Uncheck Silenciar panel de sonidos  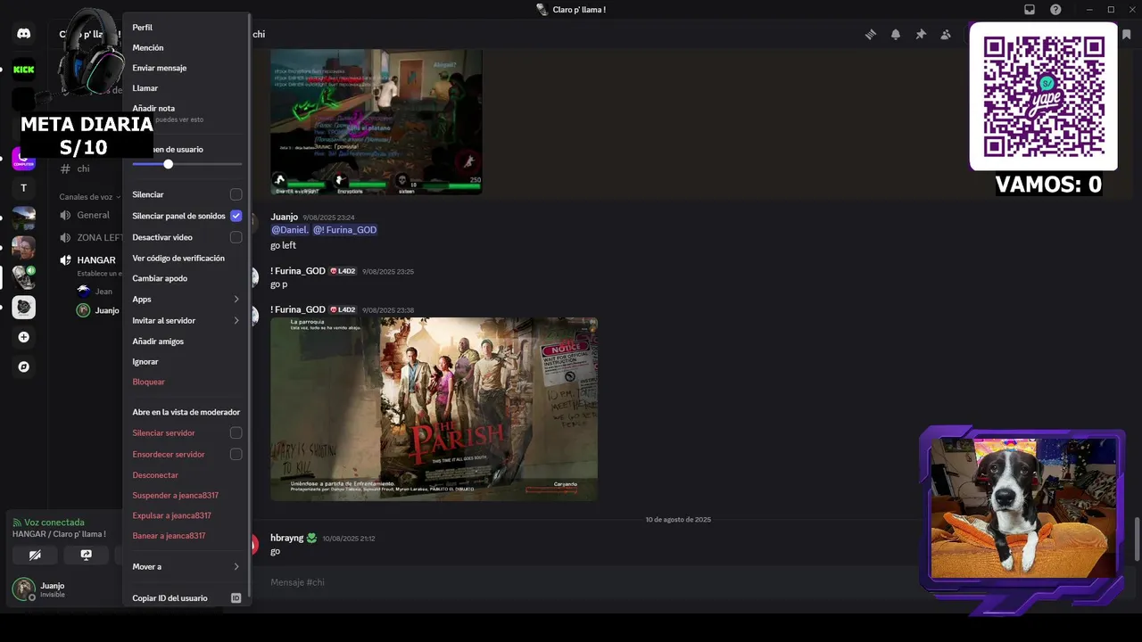[236, 216]
